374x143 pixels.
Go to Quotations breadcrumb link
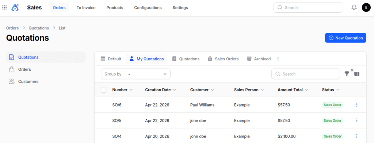pyautogui.click(x=39, y=28)
